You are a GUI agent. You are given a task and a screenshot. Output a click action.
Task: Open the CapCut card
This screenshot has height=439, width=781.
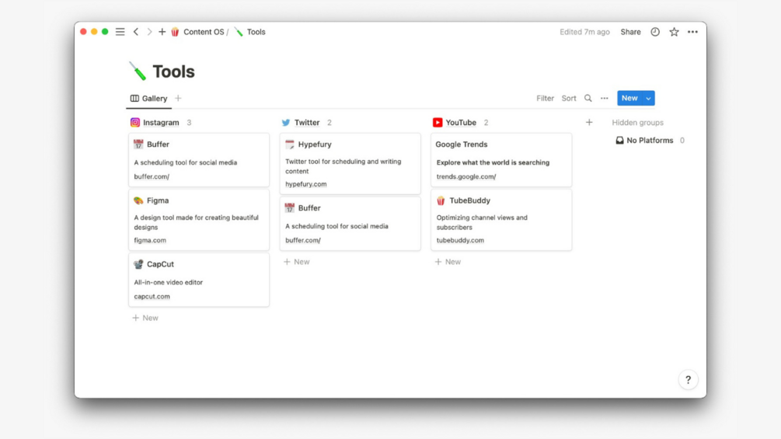click(x=199, y=280)
